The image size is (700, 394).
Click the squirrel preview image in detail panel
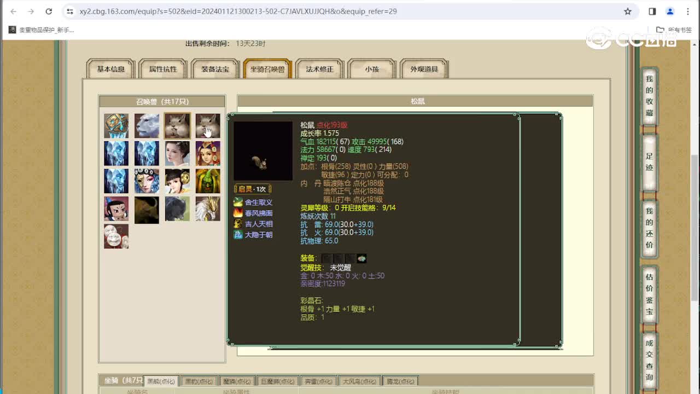click(263, 150)
